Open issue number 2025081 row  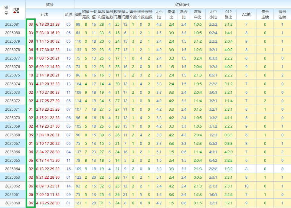point(13,24)
